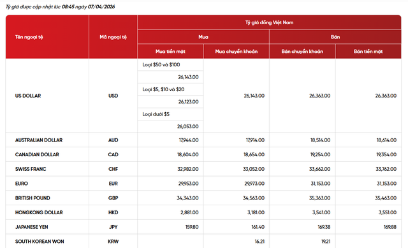Viewport: 408px width, 248px height.
Task: Select 'CANADIAN DOLLAR' row name
Action: point(37,154)
